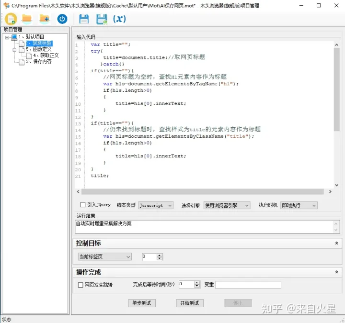Viewport: 345px width, 323px height.
Task: Click the 单步测试 button
Action: coord(141,303)
